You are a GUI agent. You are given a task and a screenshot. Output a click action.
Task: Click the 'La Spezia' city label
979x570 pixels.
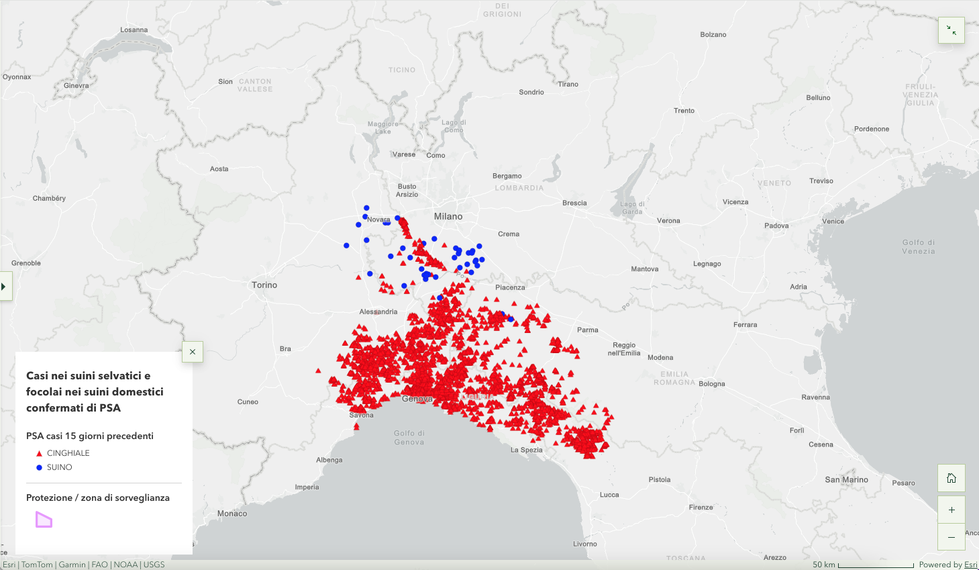pyautogui.click(x=527, y=450)
